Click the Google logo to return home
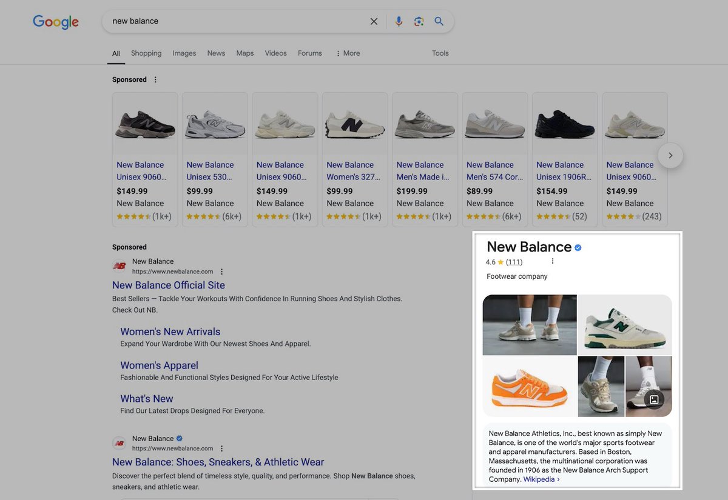This screenshot has height=500, width=728. 55,22
